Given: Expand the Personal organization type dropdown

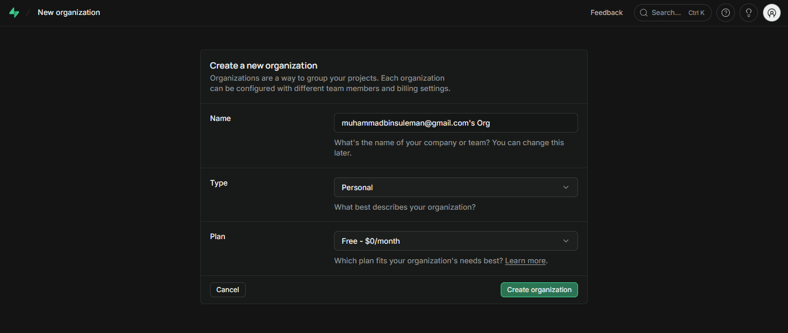Looking at the screenshot, I should click(456, 187).
